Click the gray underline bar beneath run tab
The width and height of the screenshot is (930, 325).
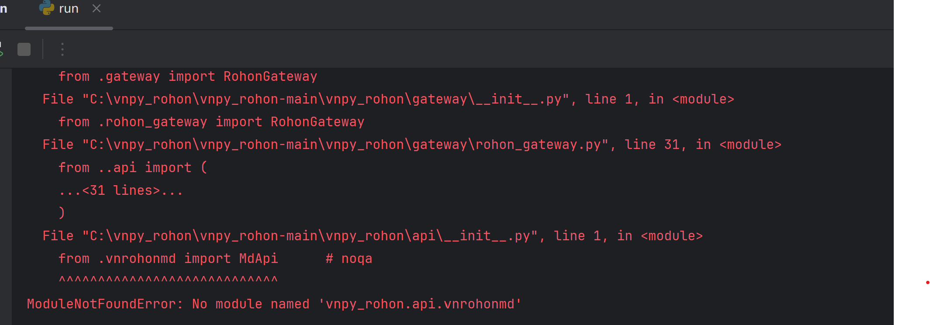pos(69,28)
